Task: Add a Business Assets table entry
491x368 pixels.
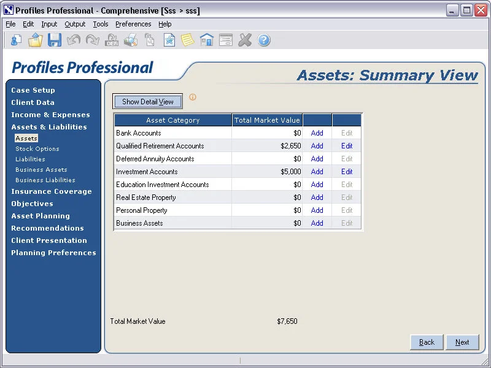Action: (x=317, y=223)
